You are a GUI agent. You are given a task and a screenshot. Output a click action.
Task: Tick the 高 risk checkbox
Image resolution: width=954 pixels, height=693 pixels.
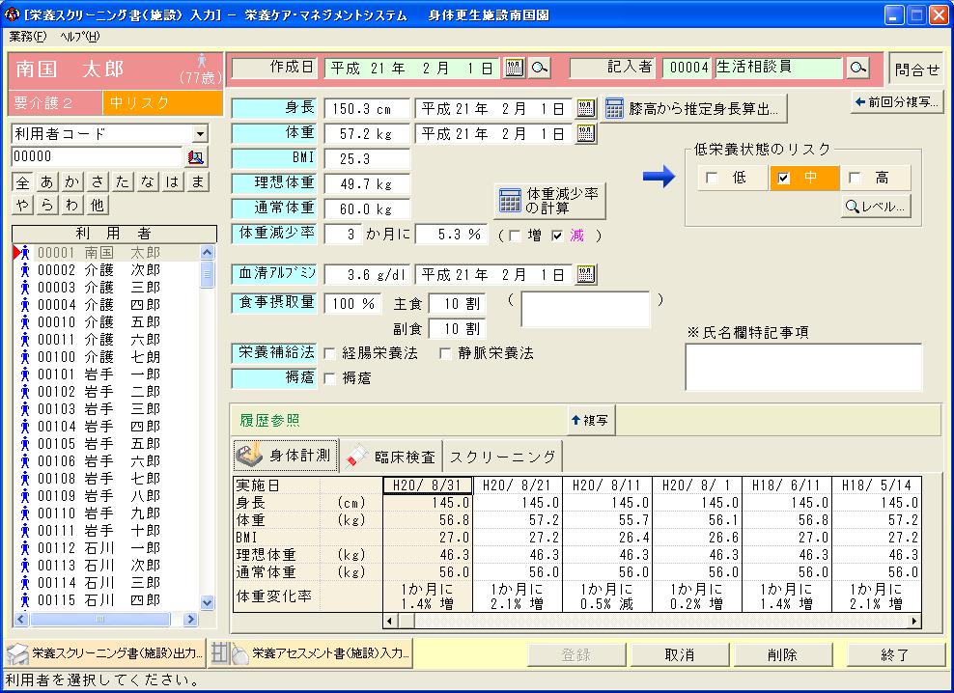[854, 179]
